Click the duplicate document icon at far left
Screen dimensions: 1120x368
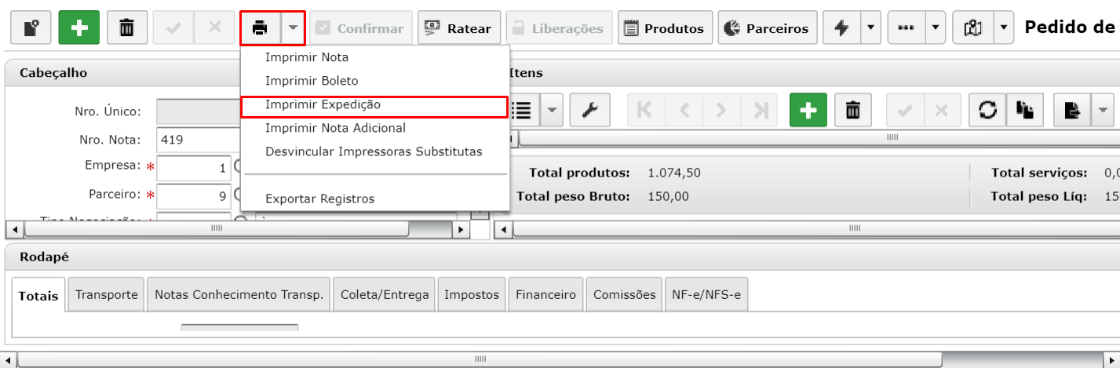click(x=31, y=28)
